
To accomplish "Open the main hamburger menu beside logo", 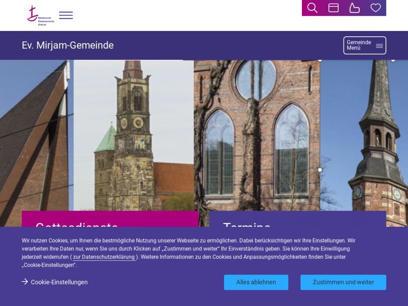I will (x=66, y=16).
